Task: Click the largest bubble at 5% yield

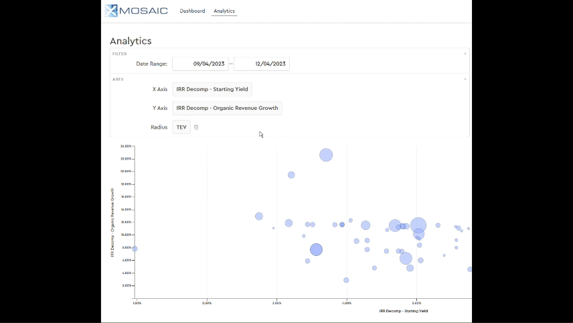Action: coord(418,225)
